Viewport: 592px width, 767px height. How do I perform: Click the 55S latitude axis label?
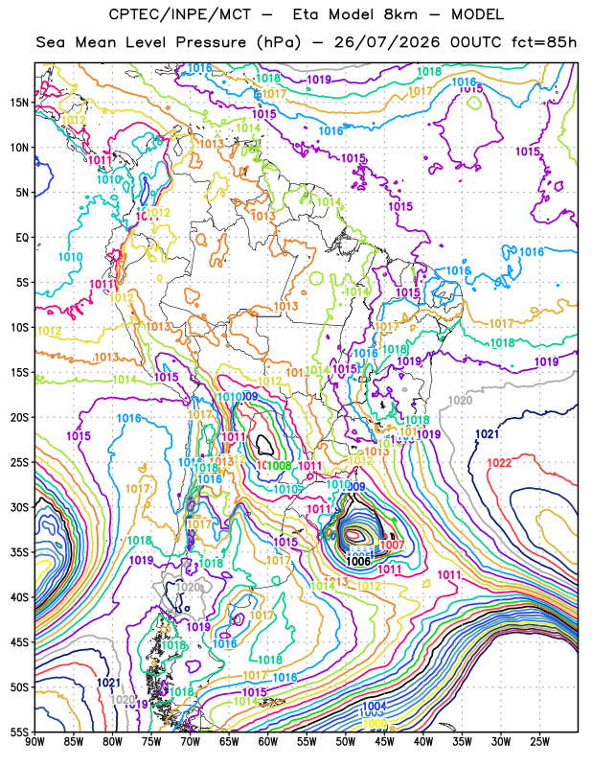click(x=19, y=732)
